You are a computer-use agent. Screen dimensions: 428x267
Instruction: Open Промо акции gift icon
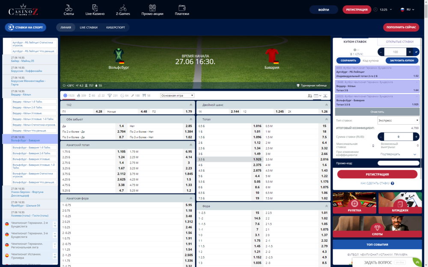tap(152, 10)
